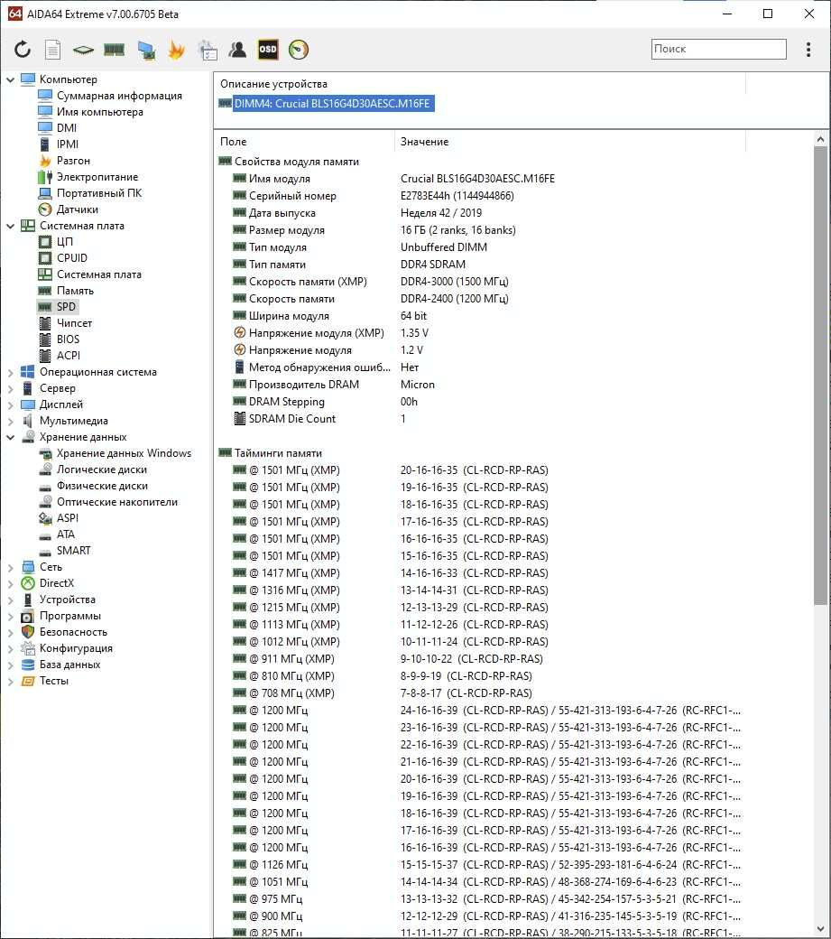Screen dimensions: 831x939
Task: Click the schedule/report wizard toolbar icon
Action: [x=208, y=51]
